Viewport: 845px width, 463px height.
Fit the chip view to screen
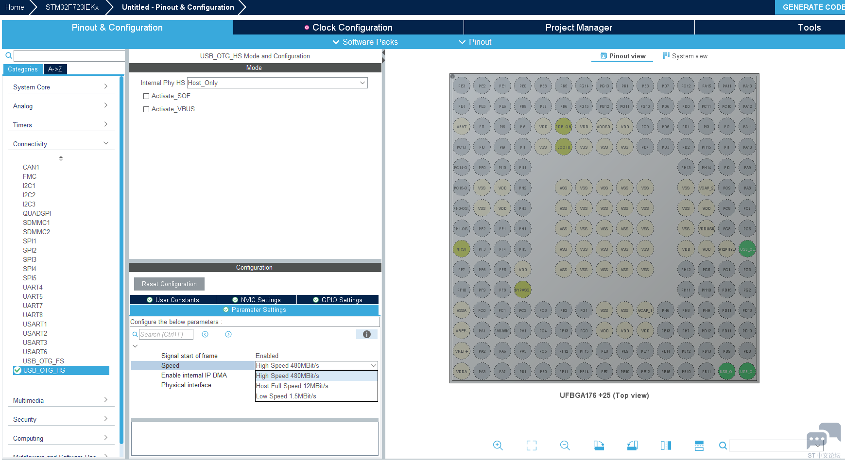click(x=532, y=445)
